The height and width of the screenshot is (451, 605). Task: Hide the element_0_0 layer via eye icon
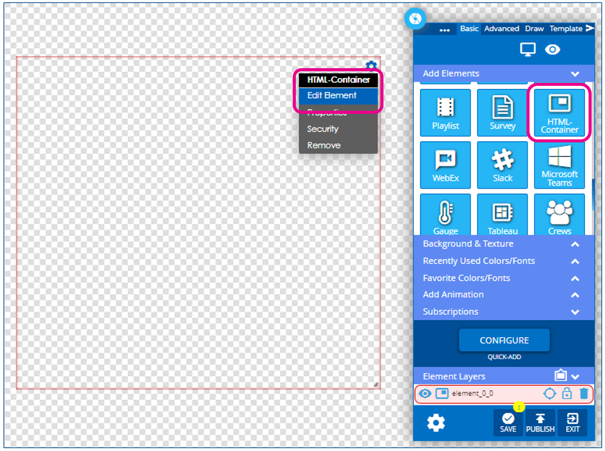425,394
